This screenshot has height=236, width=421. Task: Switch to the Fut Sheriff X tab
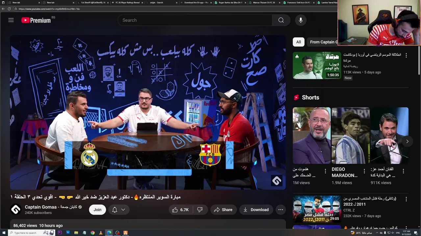[93, 3]
